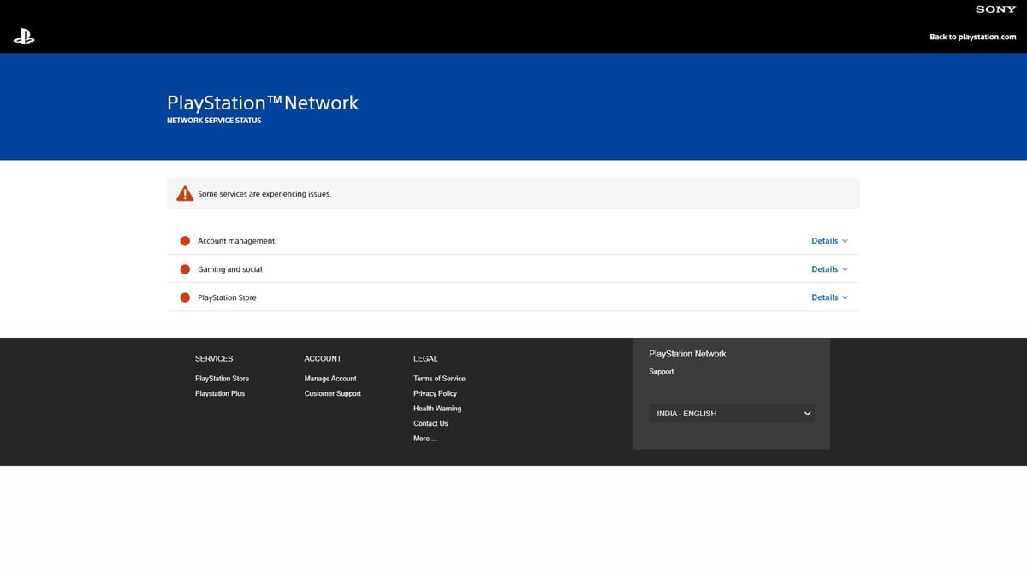Viewport: 1027px width, 577px height.
Task: Click the dropdown arrow on the language selector
Action: (806, 413)
